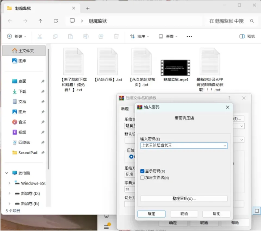
Task: Click 取消 in the 输入密码 dialog
Action: pyautogui.click(x=184, y=214)
